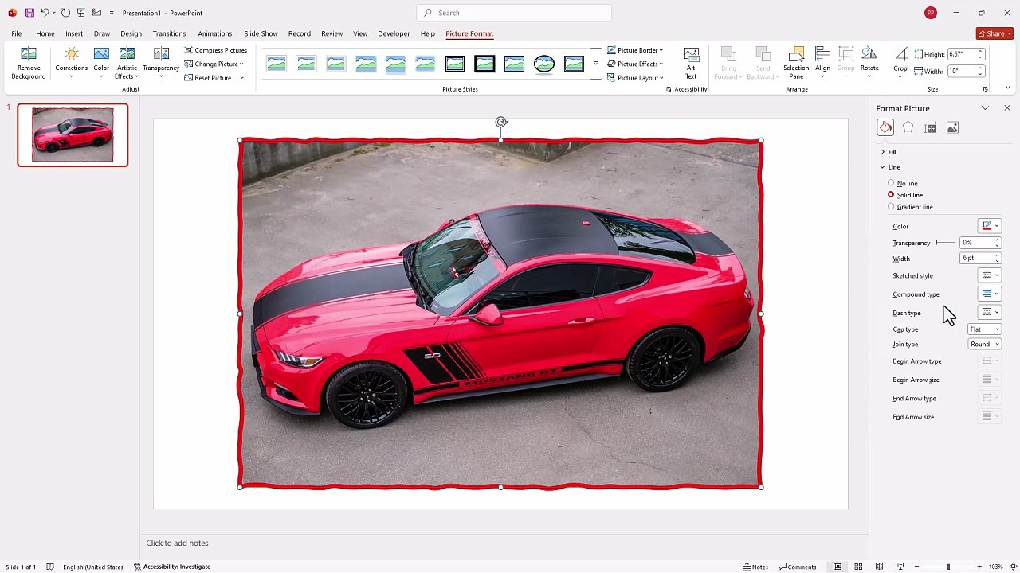
Task: Select the No line radio button
Action: point(891,183)
